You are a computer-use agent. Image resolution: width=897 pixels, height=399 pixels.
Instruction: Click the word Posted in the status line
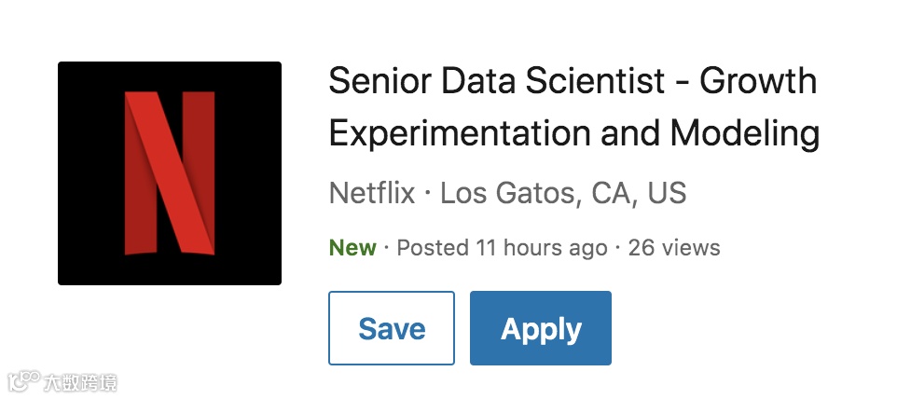point(433,248)
